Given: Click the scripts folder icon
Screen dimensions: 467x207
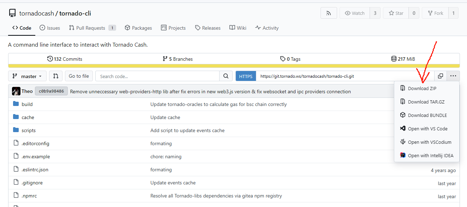Looking at the screenshot, I should tap(16, 130).
